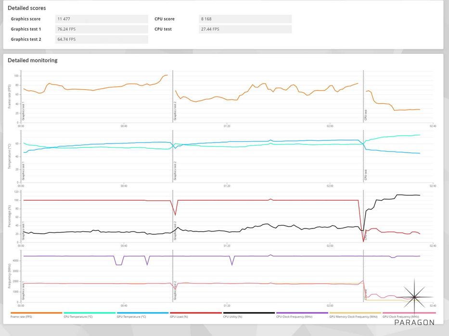Click the Frequency (MHz) axis title
Screen dimensions: 449x336
tap(10, 276)
